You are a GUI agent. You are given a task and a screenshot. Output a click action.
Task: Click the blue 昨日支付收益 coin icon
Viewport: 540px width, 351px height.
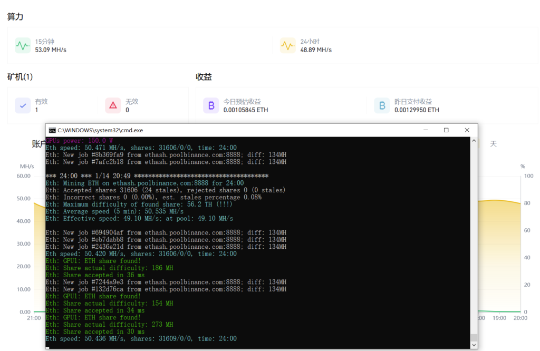pyautogui.click(x=382, y=105)
